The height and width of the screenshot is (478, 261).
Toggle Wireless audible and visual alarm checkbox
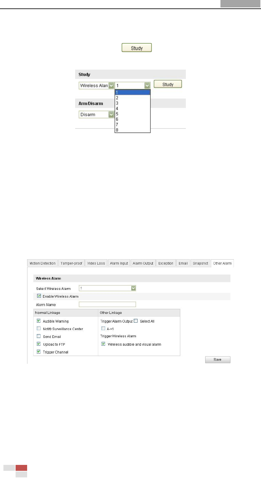click(104, 344)
